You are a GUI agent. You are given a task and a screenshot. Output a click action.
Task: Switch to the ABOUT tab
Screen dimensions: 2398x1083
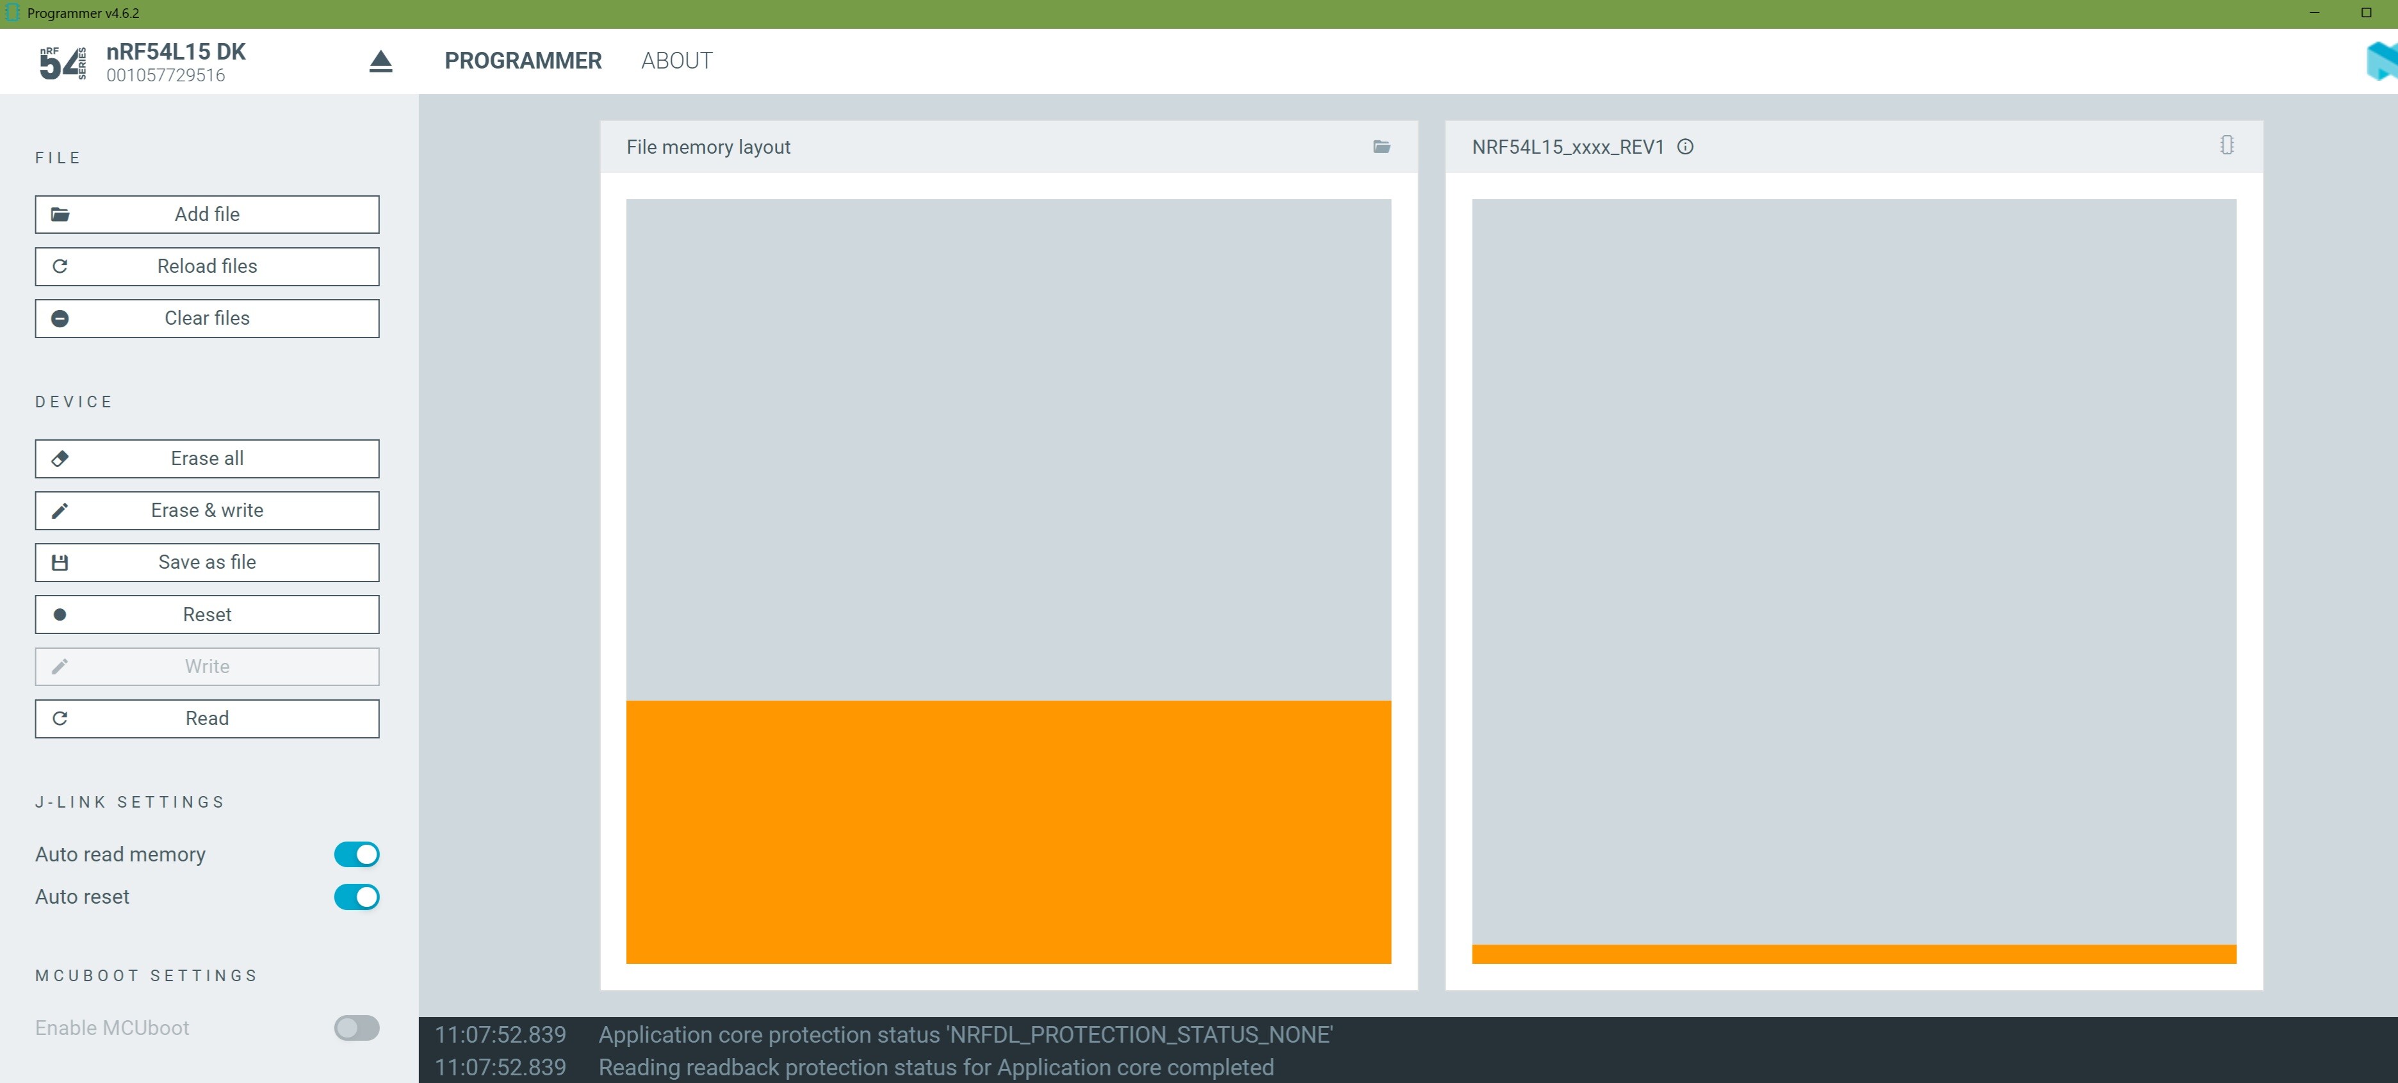[677, 61]
